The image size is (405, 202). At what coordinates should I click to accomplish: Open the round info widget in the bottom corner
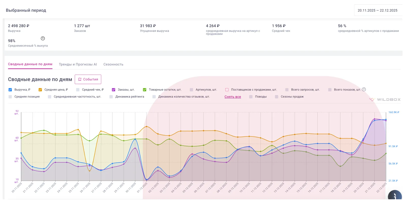click(x=395, y=196)
